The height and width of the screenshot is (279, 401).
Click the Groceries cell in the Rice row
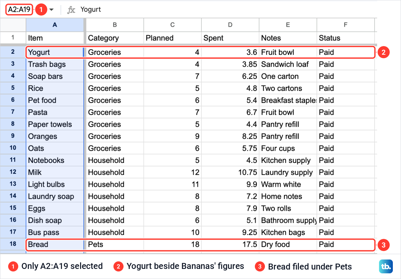[x=115, y=88]
